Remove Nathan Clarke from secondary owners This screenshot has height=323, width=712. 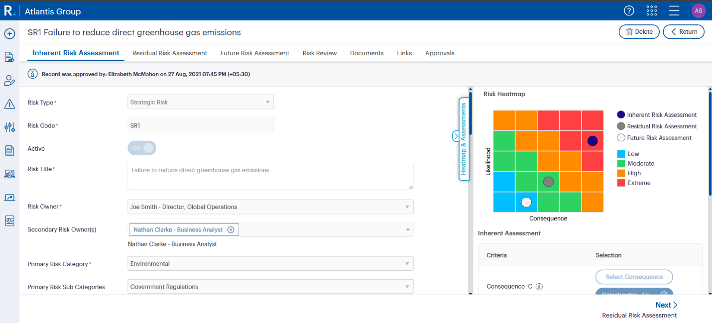point(231,229)
